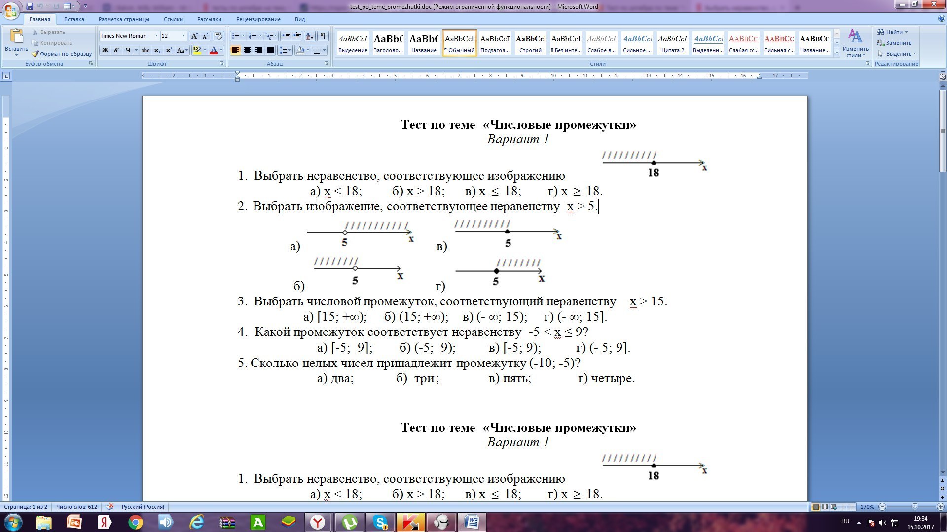Toggle justified text alignment
The width and height of the screenshot is (947, 532).
[270, 50]
